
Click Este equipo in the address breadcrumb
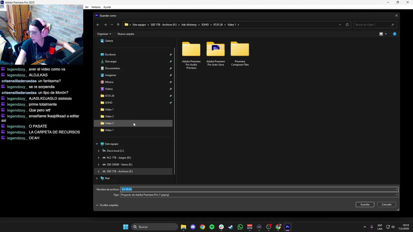pos(139,24)
